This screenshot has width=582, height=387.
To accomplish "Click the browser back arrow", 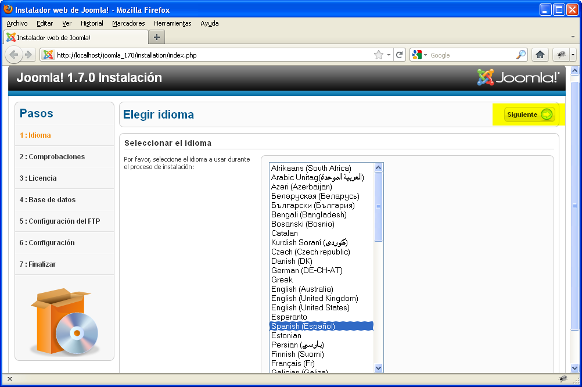I will (14, 55).
